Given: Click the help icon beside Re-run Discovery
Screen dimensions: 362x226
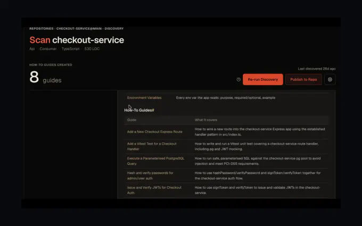Looking at the screenshot, I should point(238,79).
